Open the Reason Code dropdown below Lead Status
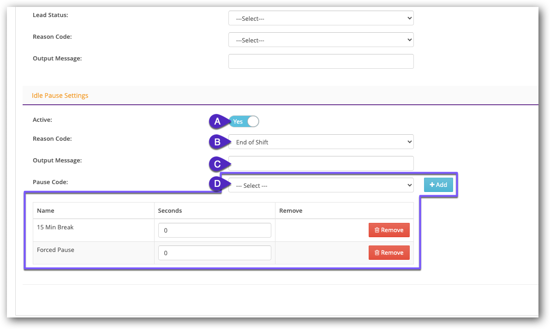 [321, 40]
